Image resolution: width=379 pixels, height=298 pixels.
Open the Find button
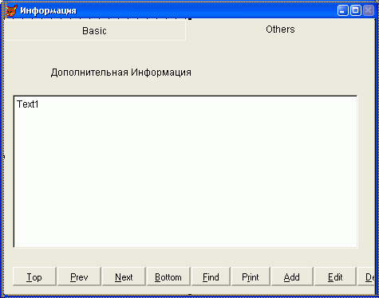point(211,276)
